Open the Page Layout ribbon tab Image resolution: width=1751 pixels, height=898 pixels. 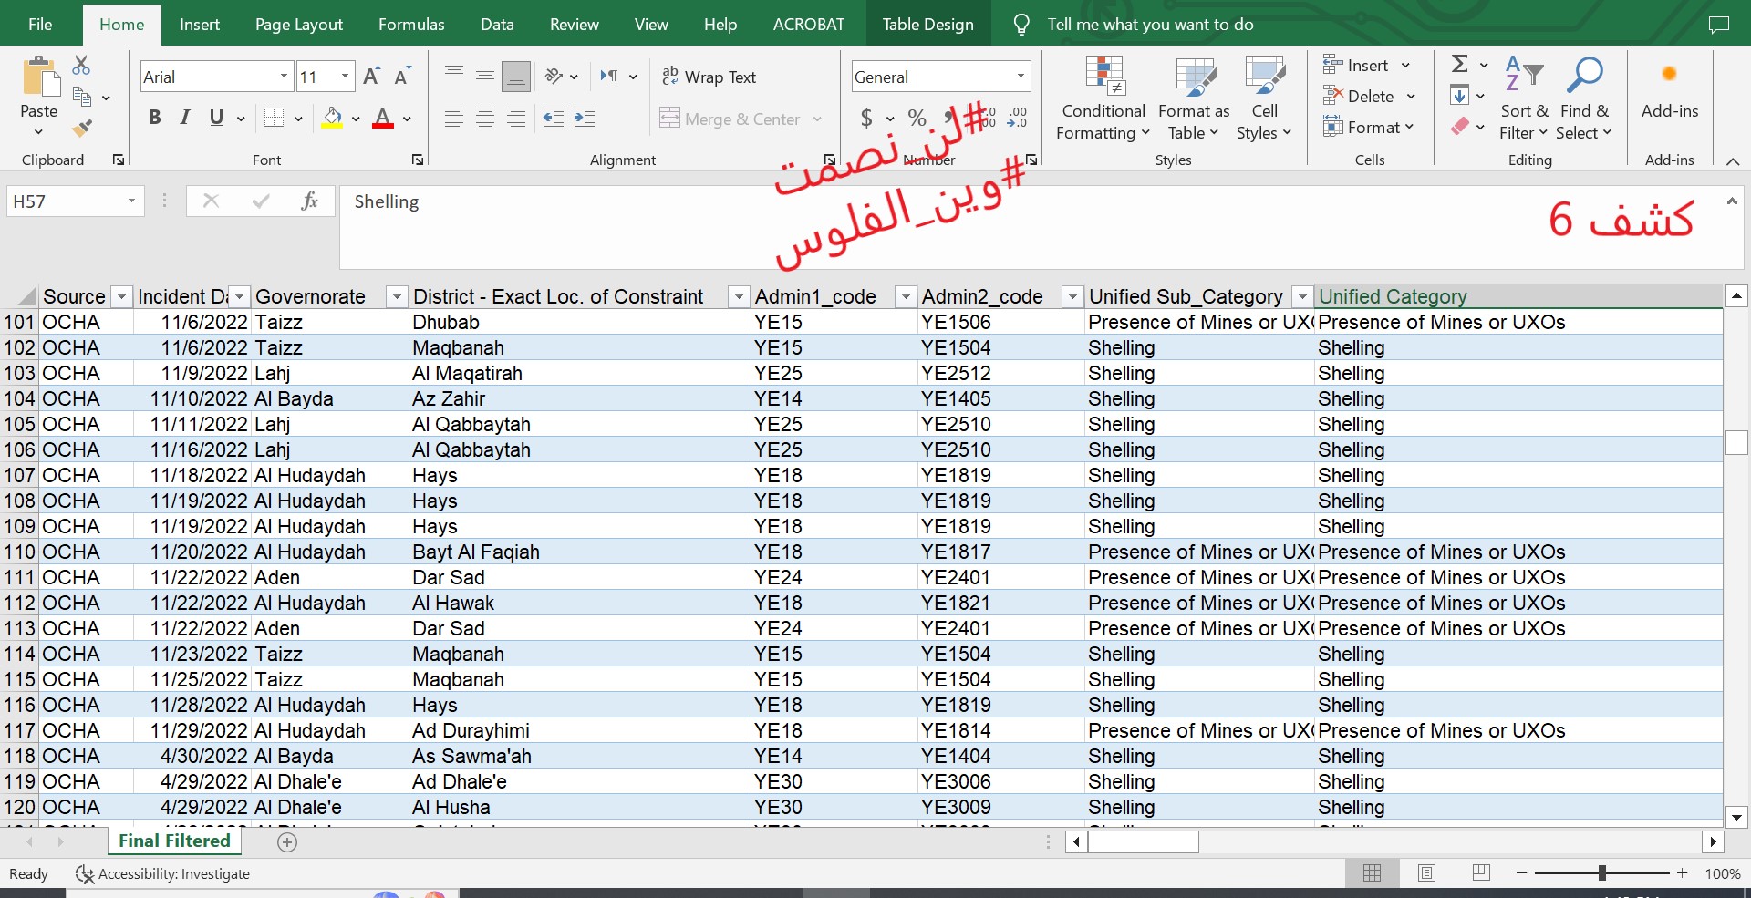298,25
